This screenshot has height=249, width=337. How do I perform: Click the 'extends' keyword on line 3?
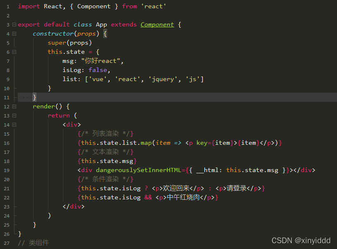(124, 25)
